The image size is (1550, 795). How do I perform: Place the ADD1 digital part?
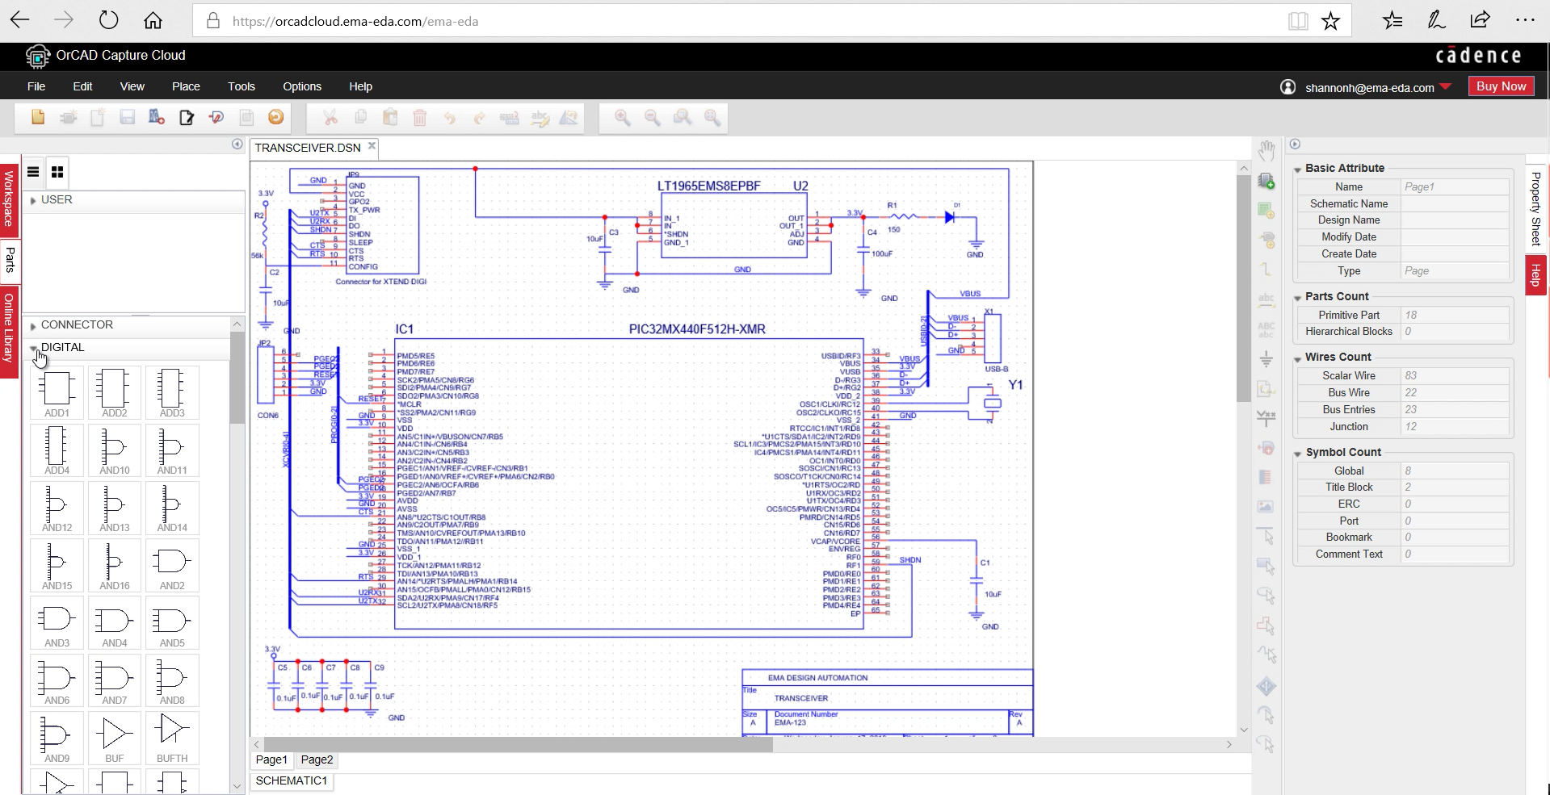click(57, 392)
